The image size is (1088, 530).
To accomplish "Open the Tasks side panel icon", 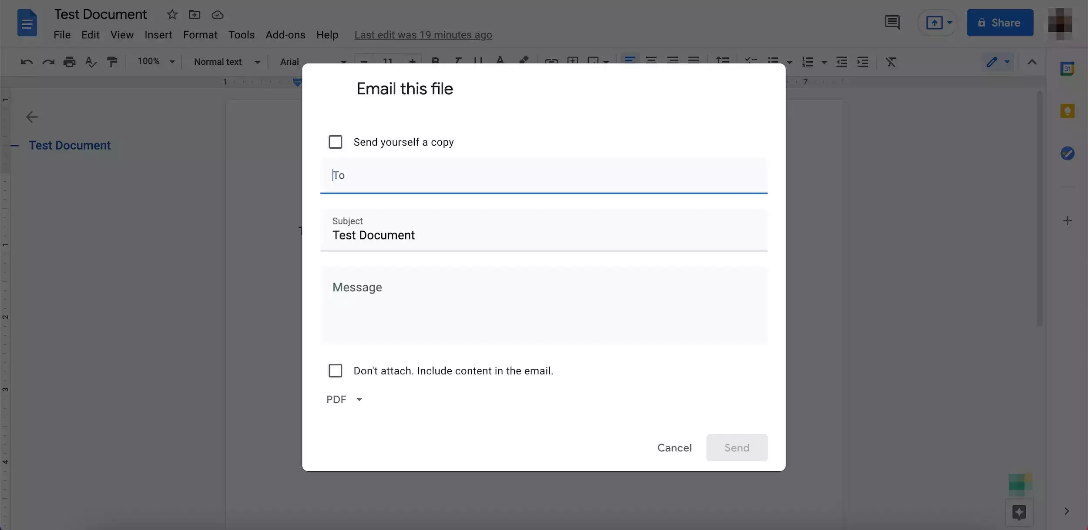I will pyautogui.click(x=1067, y=153).
